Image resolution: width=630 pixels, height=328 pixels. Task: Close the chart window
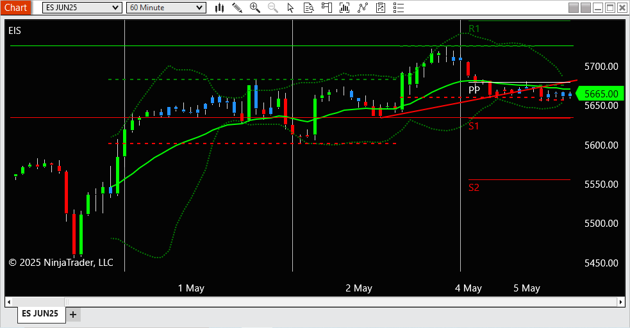point(622,8)
